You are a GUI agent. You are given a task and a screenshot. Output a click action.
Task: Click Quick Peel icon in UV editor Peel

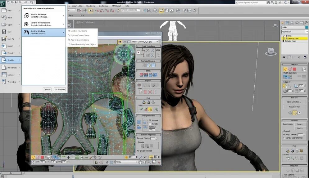144,102
